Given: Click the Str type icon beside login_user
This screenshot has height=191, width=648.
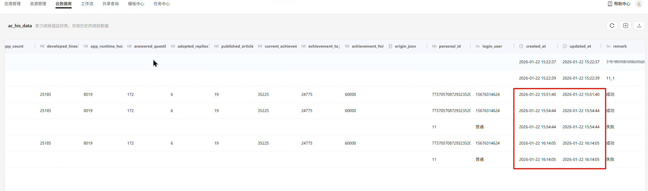Looking at the screenshot, I should point(478,46).
